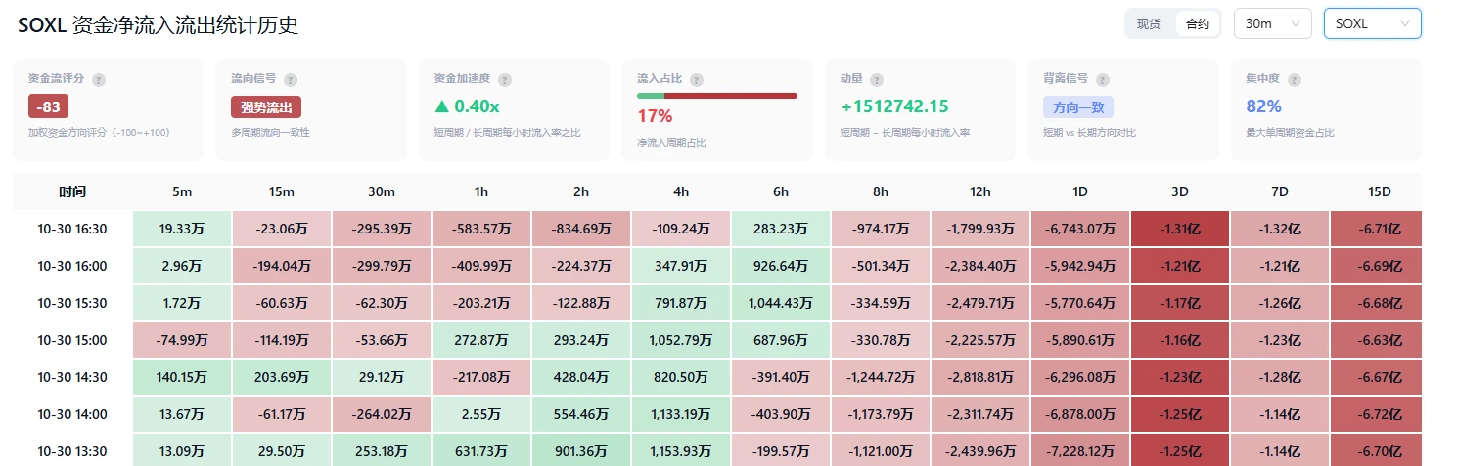This screenshot has width=1457, height=466.
Task: Click the 1,044.43万 cell
Action: click(781, 303)
